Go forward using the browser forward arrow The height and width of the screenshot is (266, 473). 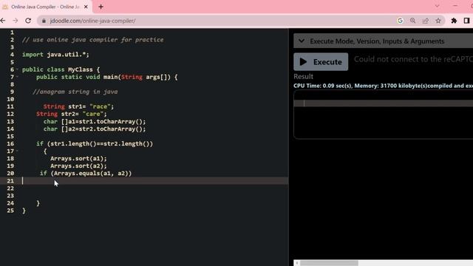click(x=16, y=21)
